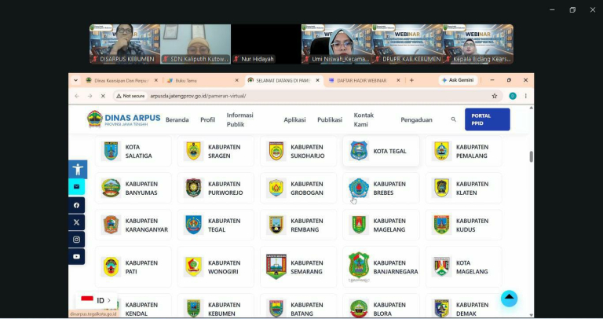This screenshot has width=603, height=319.
Task: Close the Buku Tamu tab
Action: point(237,80)
